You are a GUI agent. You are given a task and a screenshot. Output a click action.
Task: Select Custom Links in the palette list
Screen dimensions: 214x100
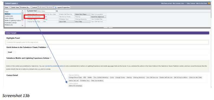9,16
